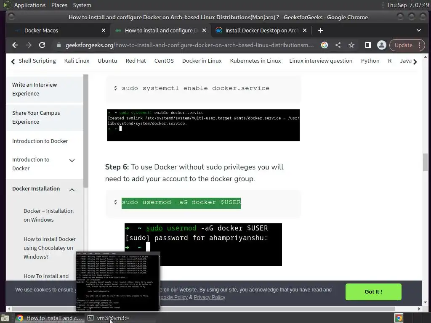Close the Docker Macos tab
Viewport: 431px width, 323px height.
(x=104, y=30)
